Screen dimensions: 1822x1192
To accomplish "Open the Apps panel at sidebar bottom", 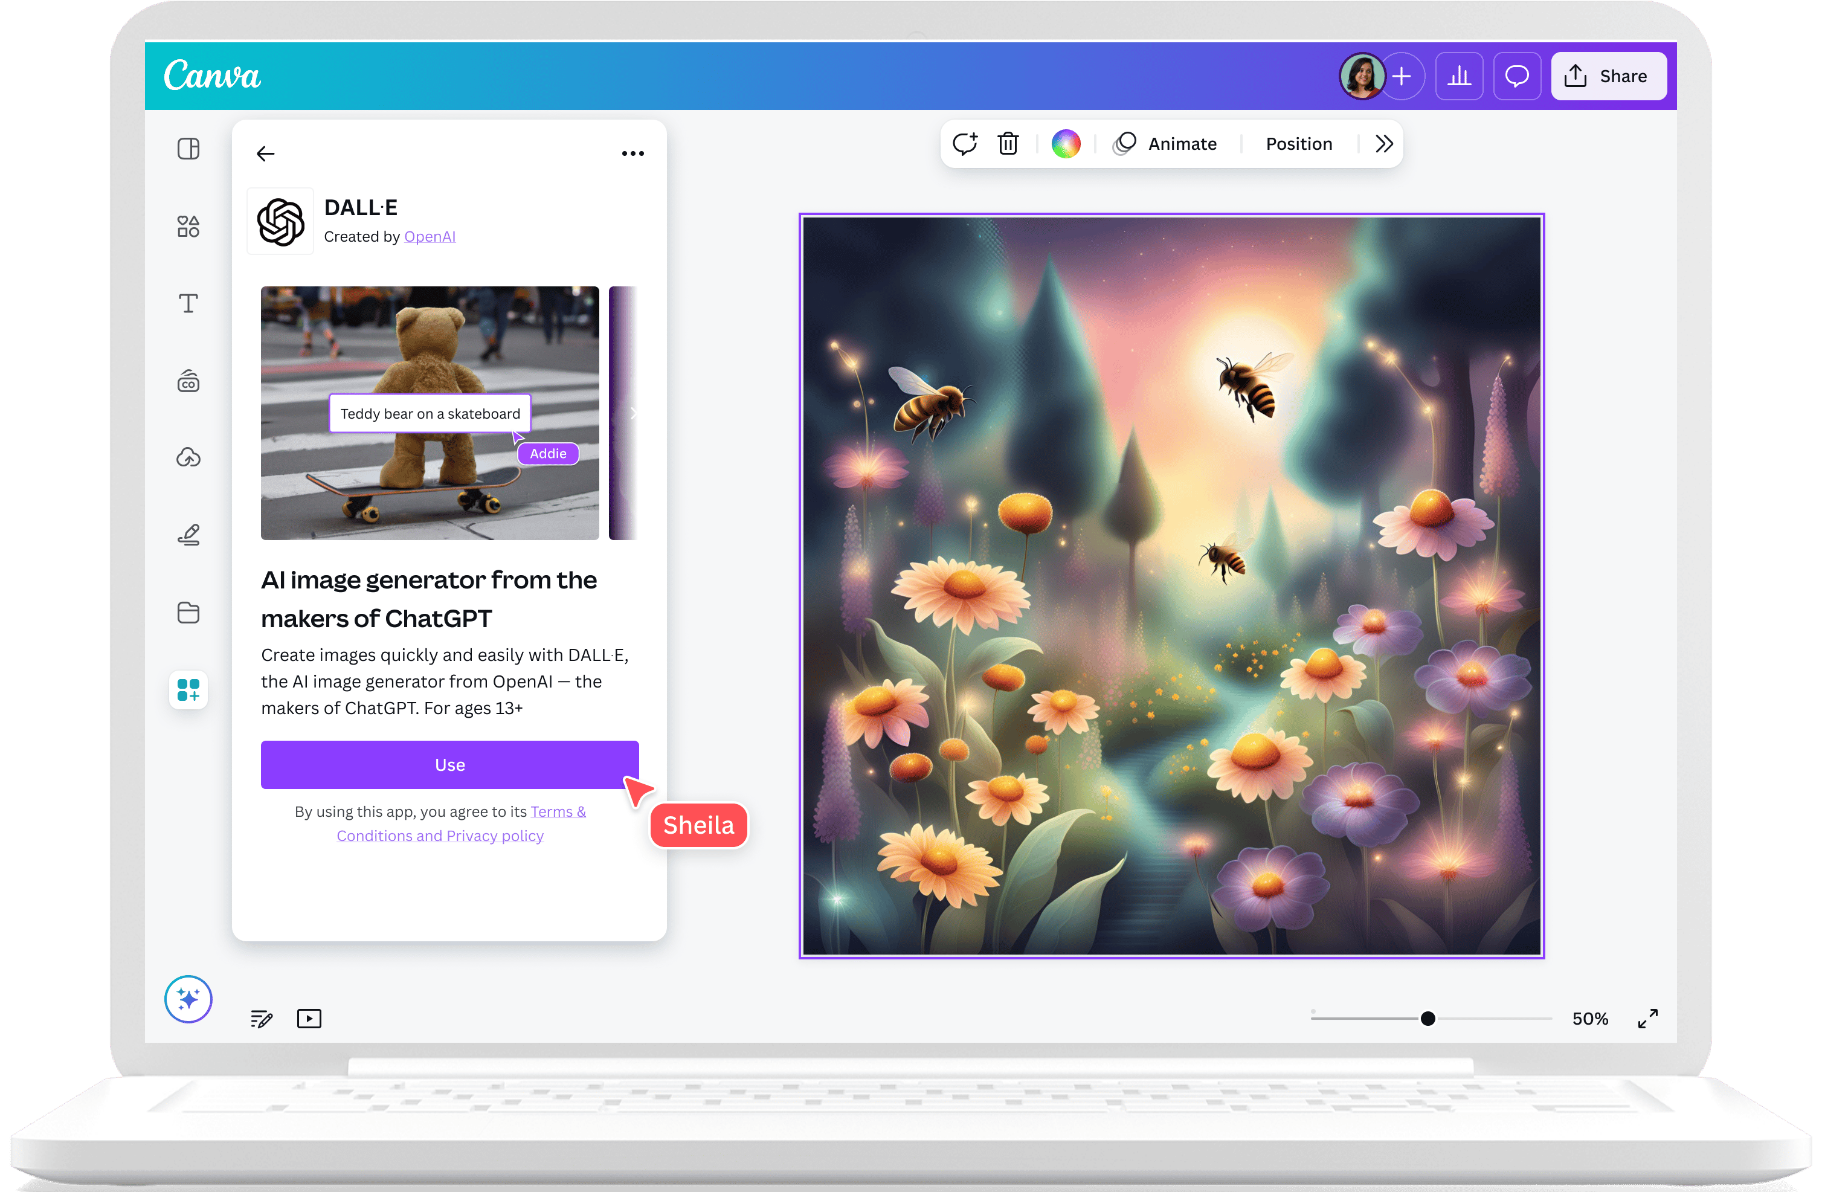I will pos(187,690).
